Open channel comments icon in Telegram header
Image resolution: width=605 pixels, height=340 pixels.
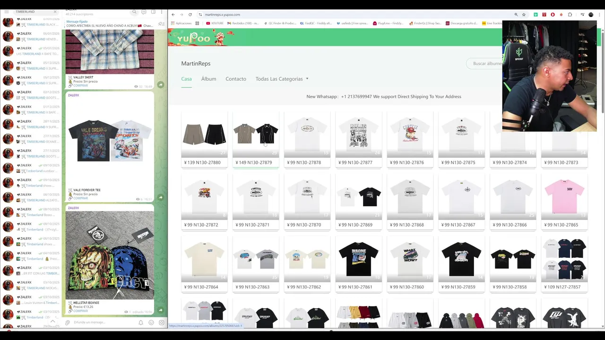144,11
